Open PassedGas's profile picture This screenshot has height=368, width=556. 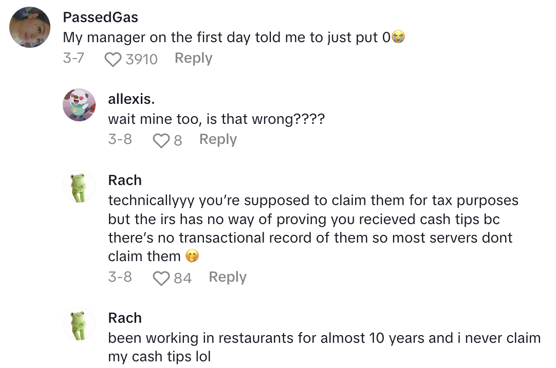click(30, 27)
